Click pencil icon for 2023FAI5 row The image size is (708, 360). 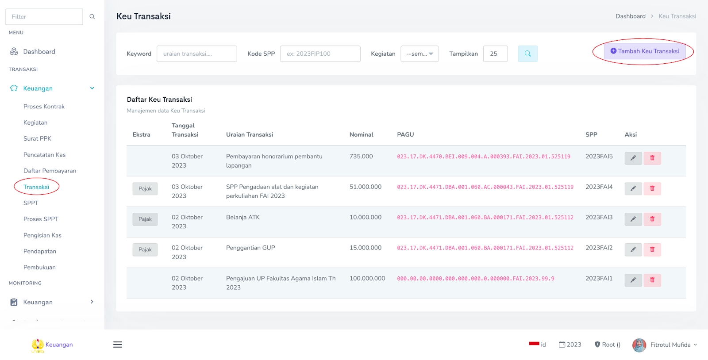click(633, 158)
